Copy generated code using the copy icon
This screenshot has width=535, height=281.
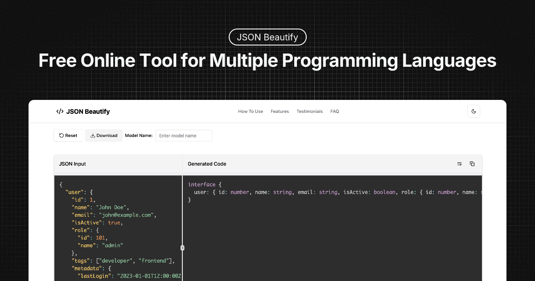(472, 164)
